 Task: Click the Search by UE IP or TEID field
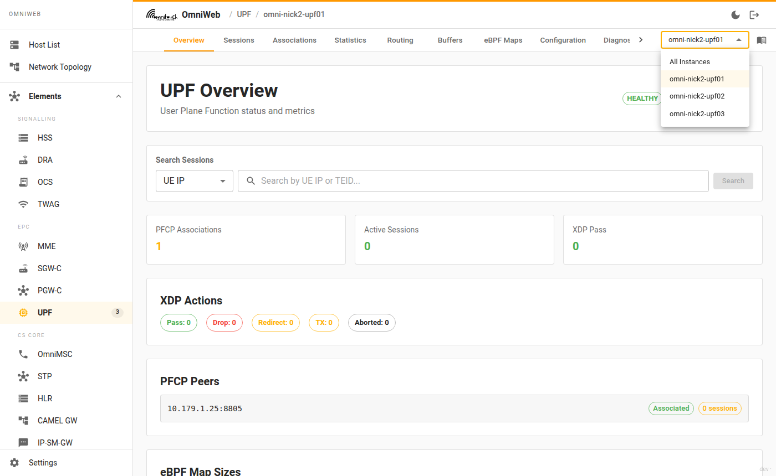pyautogui.click(x=473, y=181)
